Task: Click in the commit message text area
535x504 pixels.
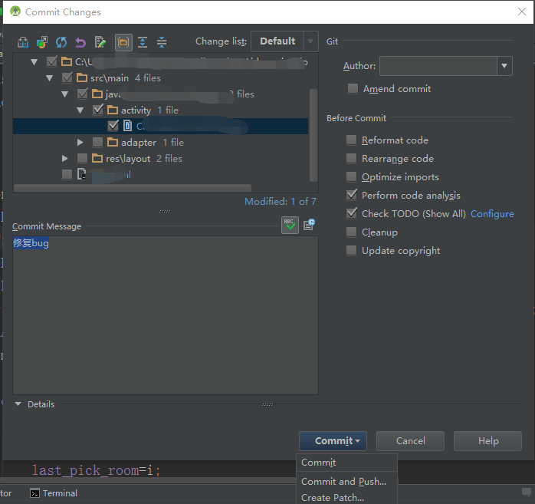Action: point(166,315)
